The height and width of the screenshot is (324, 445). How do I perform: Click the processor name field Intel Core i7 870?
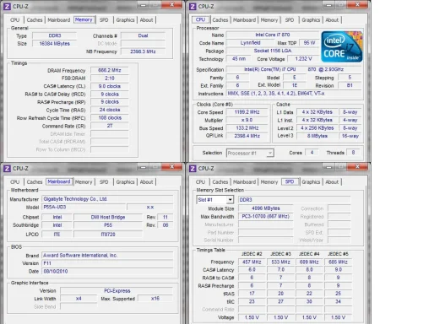(x=273, y=35)
